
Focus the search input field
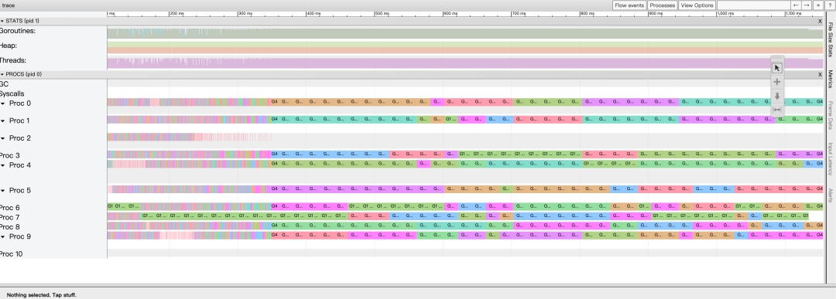(x=753, y=5)
